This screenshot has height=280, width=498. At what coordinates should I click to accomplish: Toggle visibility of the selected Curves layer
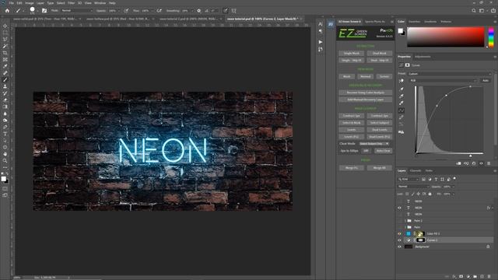[x=399, y=240]
